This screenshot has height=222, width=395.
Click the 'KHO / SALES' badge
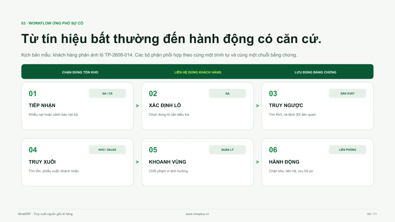pyautogui.click(x=107, y=150)
